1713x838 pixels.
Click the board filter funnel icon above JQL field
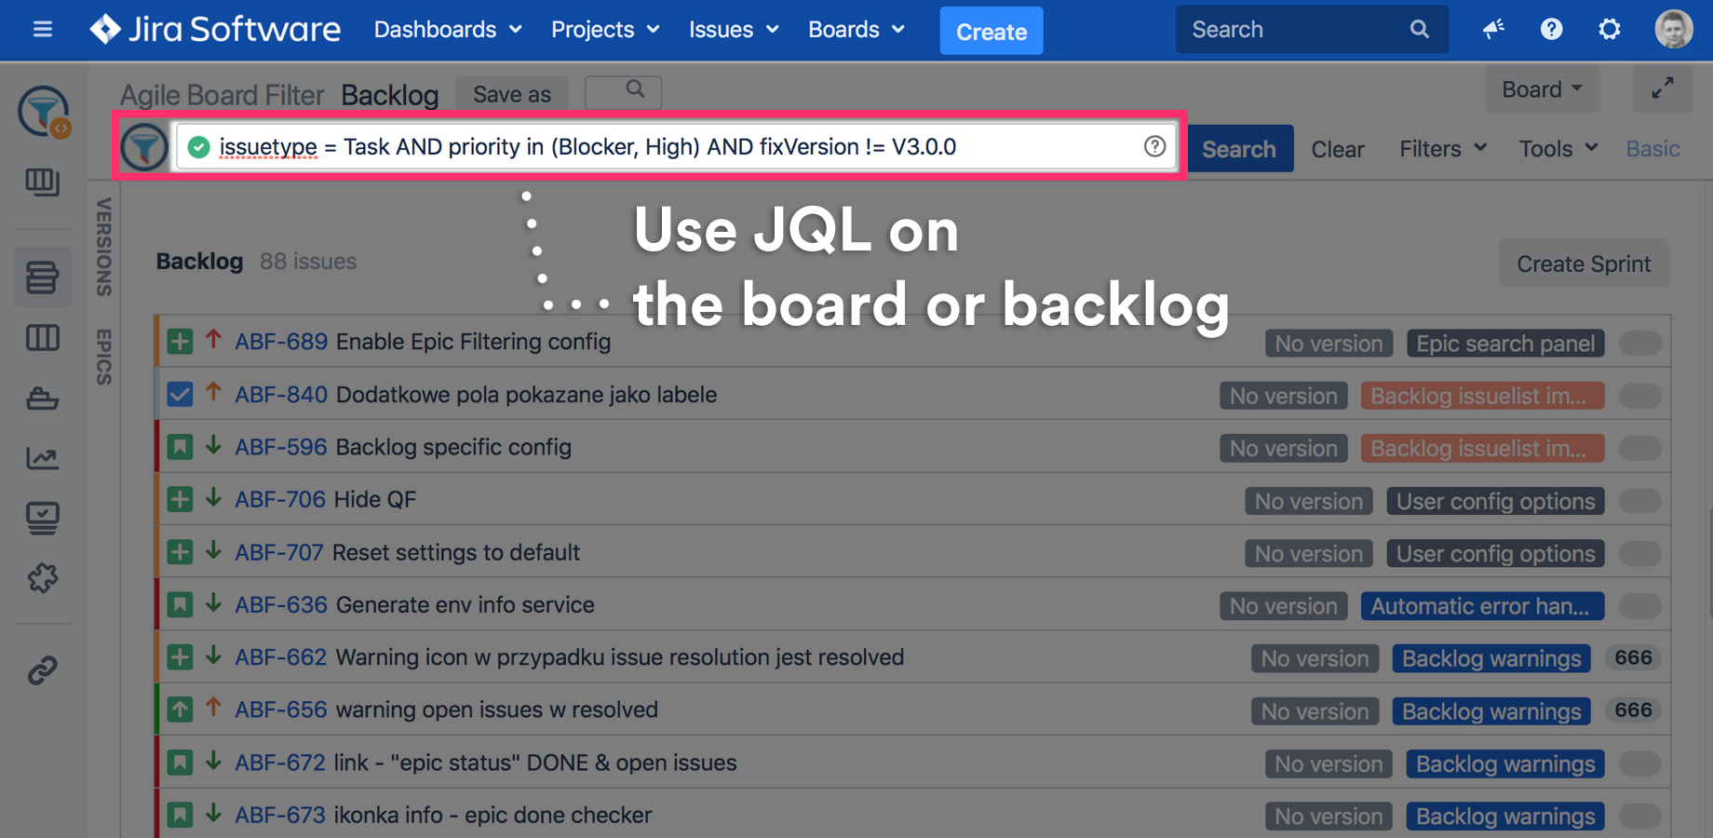pyautogui.click(x=144, y=146)
